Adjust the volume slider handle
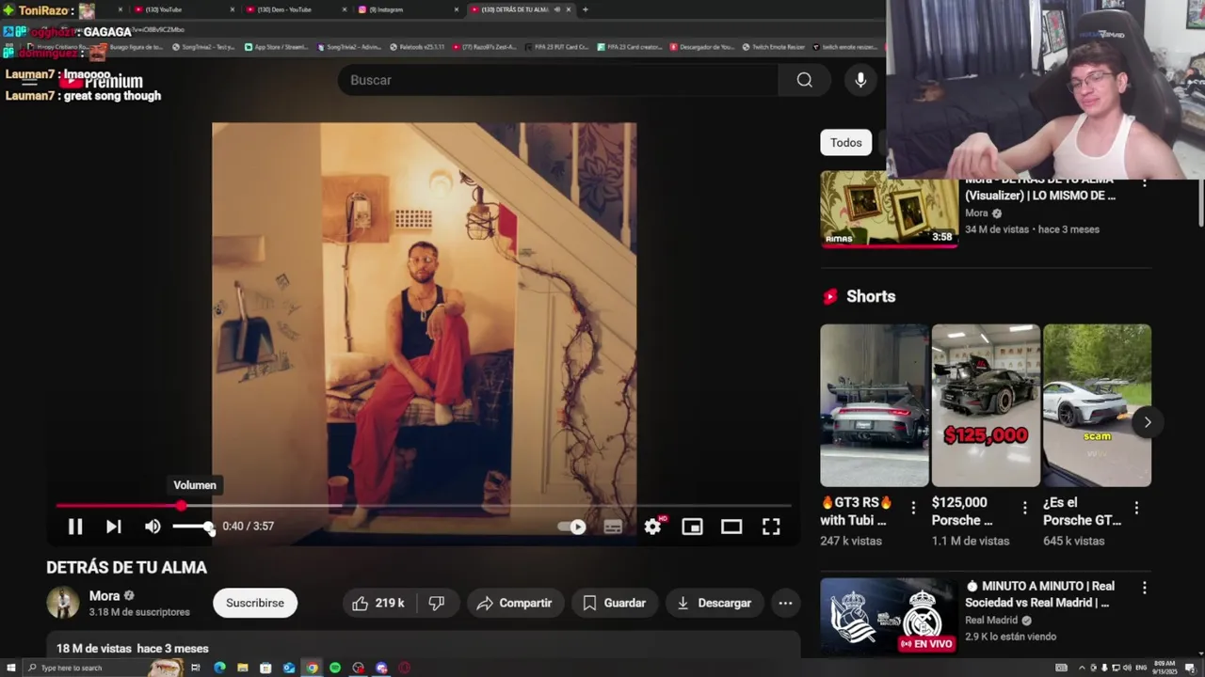Image resolution: width=1205 pixels, height=677 pixels. (x=208, y=527)
